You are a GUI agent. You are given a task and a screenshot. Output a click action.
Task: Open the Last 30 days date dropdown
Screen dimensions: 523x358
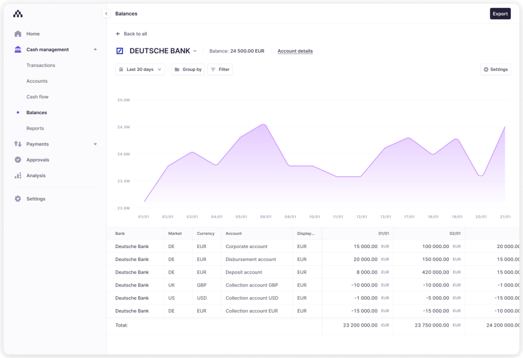click(140, 69)
